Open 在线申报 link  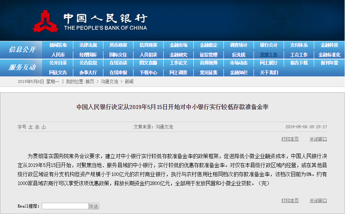118,72
